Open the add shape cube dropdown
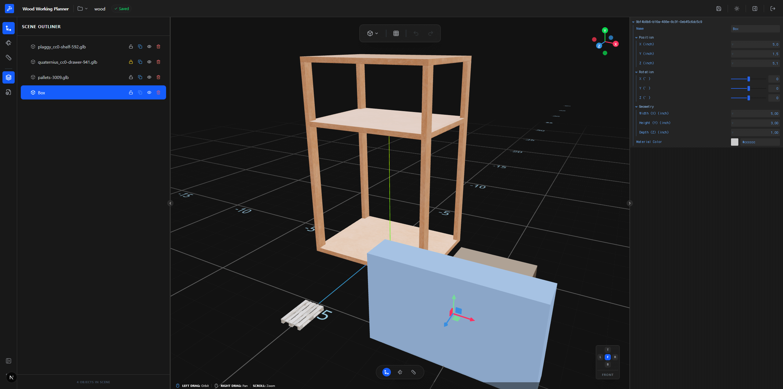The width and height of the screenshot is (783, 389). tap(373, 33)
